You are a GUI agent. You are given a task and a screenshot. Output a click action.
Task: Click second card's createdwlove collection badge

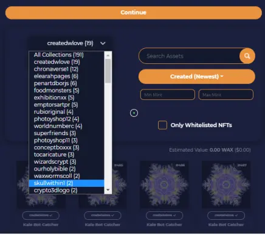[x=103, y=216]
